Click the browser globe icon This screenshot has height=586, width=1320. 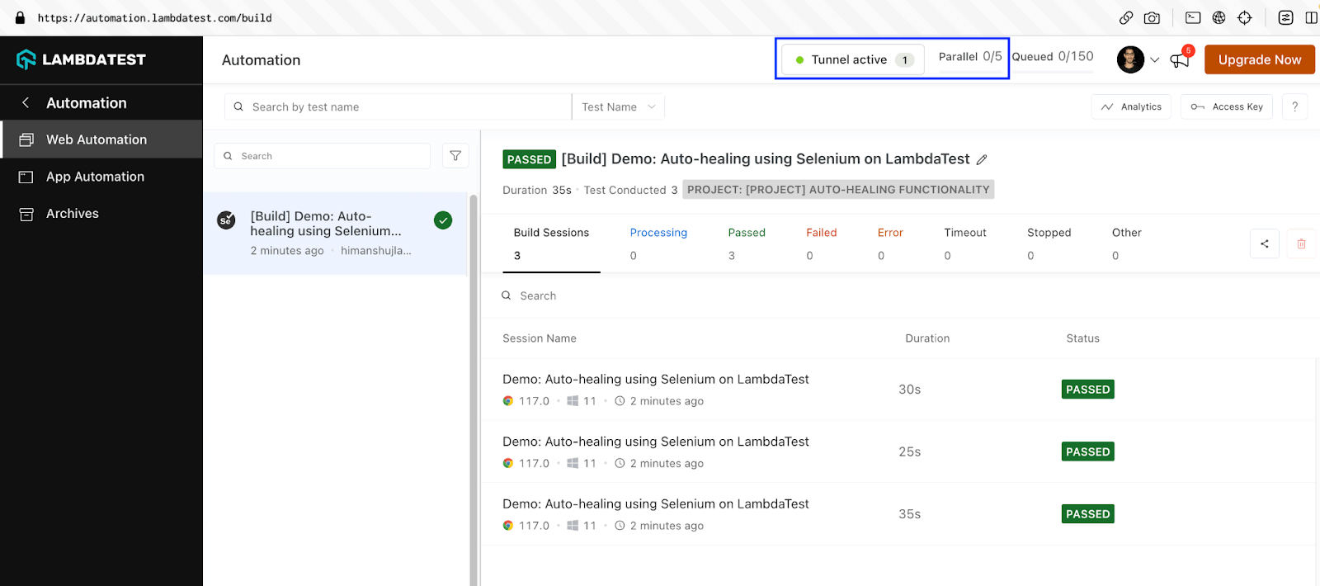(x=1219, y=17)
